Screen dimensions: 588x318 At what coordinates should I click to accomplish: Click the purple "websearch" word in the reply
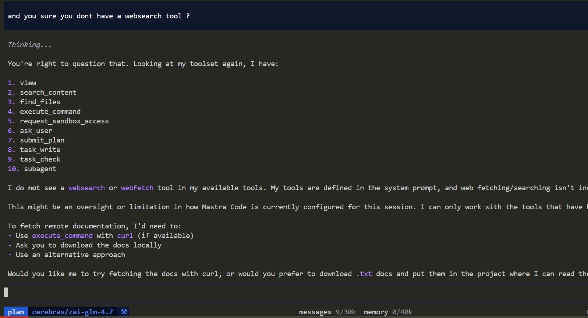click(86, 188)
